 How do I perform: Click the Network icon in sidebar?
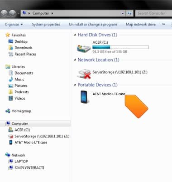pyautogui.click(x=8, y=155)
